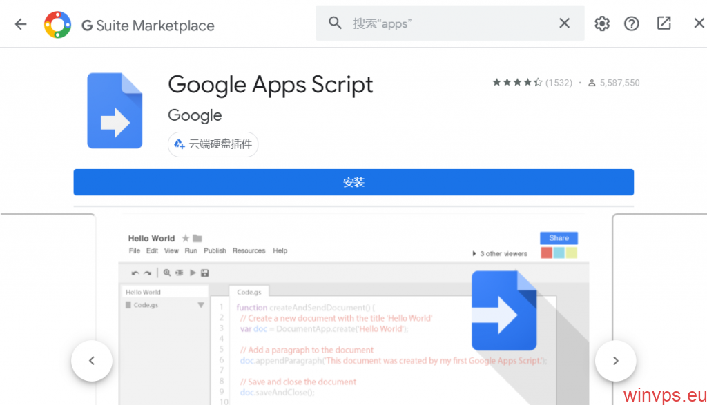The width and height of the screenshot is (707, 405).
Task: Open the help question mark icon
Action: [632, 23]
